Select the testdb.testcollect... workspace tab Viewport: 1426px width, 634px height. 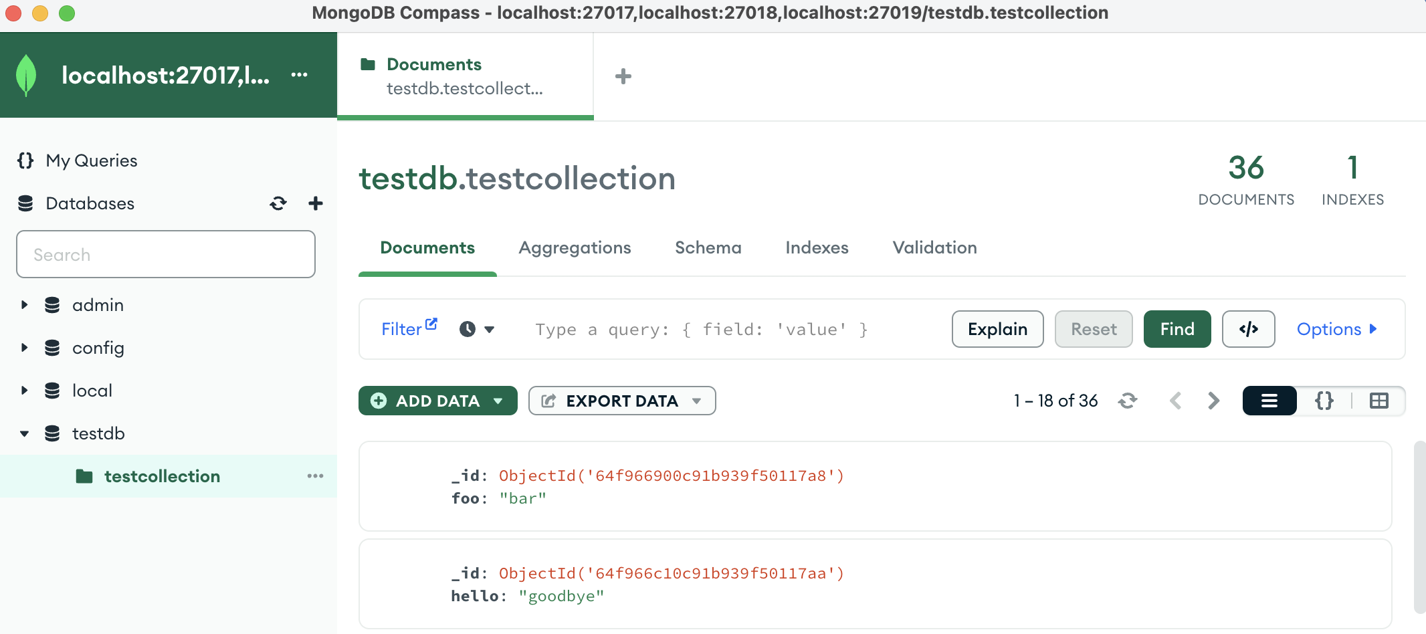click(466, 76)
